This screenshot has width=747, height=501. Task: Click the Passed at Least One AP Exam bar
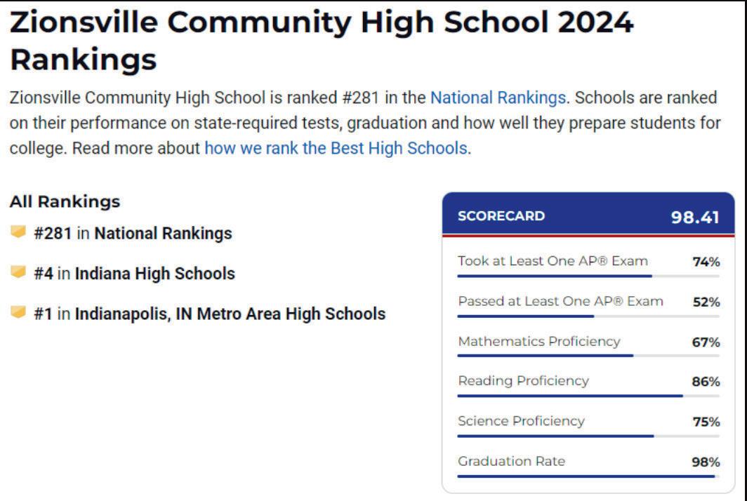pyautogui.click(x=588, y=316)
